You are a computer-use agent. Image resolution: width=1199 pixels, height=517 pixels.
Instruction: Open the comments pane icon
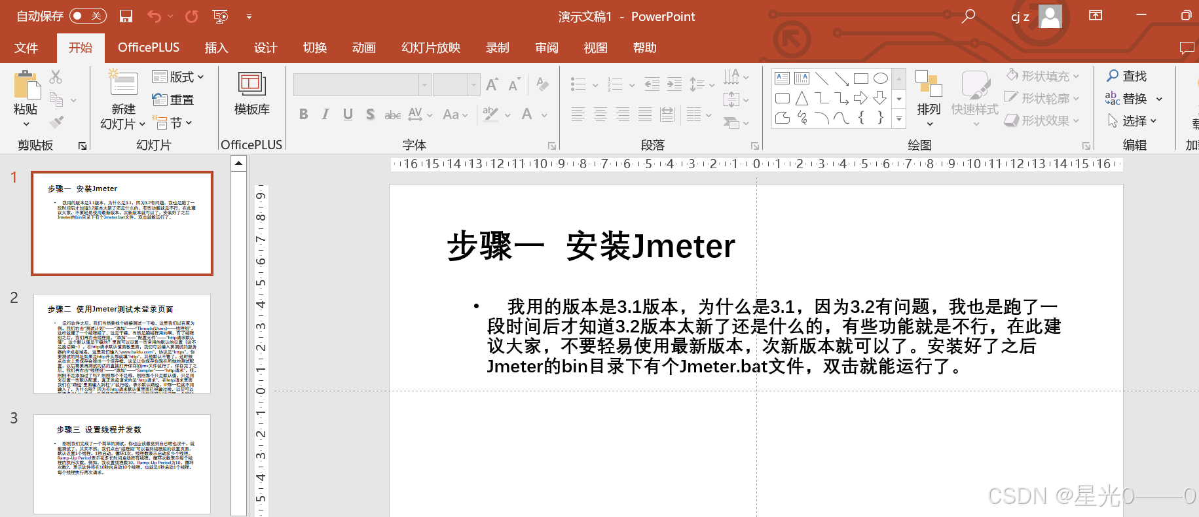[1187, 47]
